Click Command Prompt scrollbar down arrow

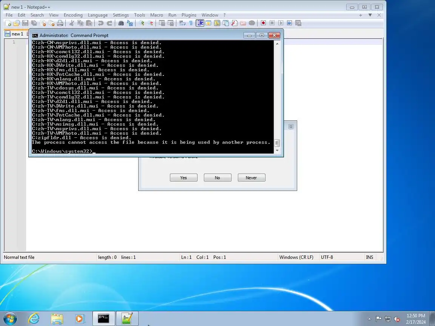pyautogui.click(x=277, y=150)
